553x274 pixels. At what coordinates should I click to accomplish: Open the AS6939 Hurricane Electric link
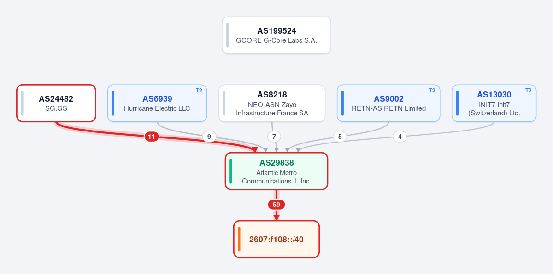(157, 103)
